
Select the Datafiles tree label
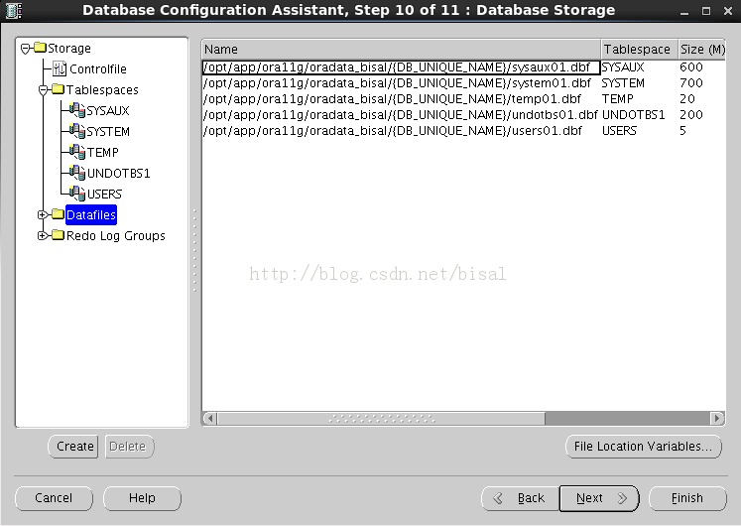(90, 215)
